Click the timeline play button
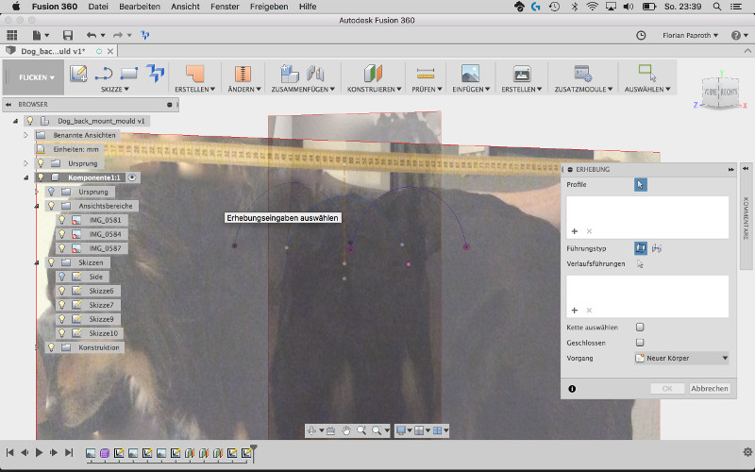 point(39,453)
